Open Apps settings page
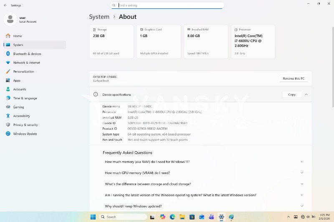Viewport: 334px width, 222px height. [35, 80]
